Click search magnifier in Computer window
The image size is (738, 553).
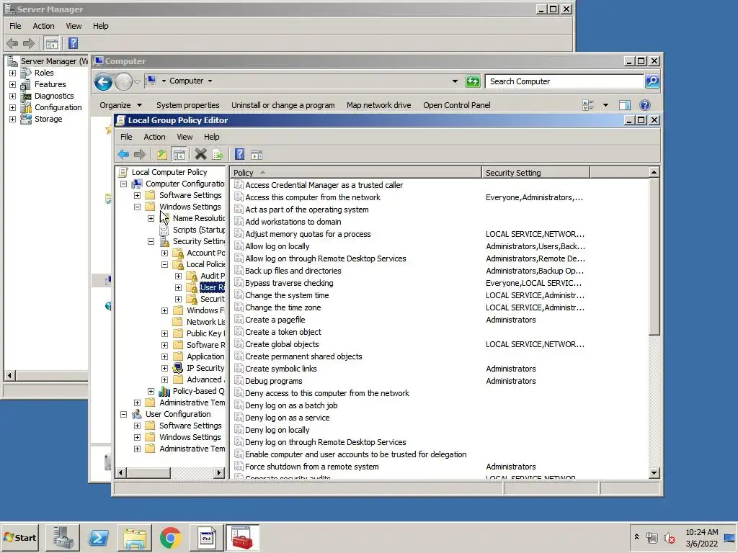tap(652, 81)
